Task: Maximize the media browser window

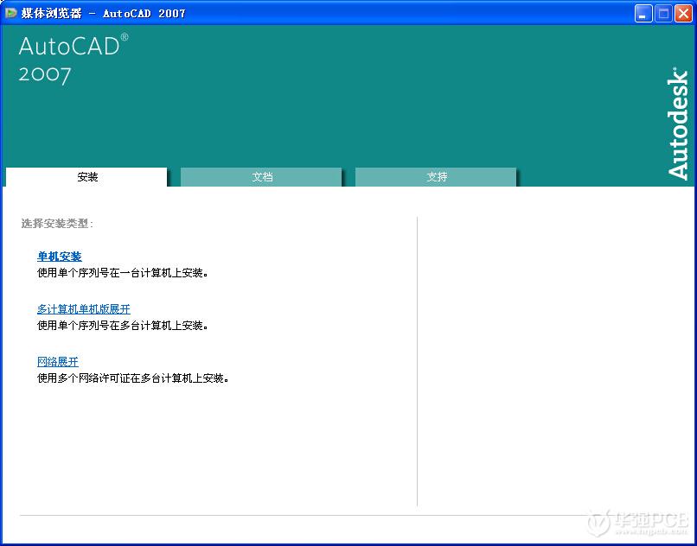Action: click(x=662, y=13)
